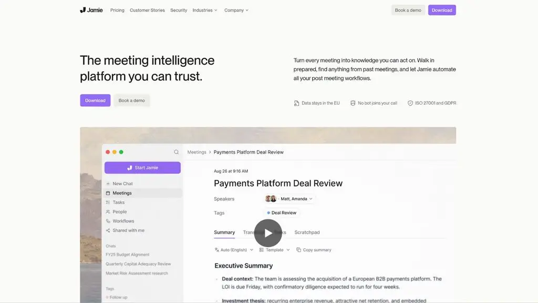Click the Deal Review tag
The height and width of the screenshot is (303, 538).
(x=282, y=213)
